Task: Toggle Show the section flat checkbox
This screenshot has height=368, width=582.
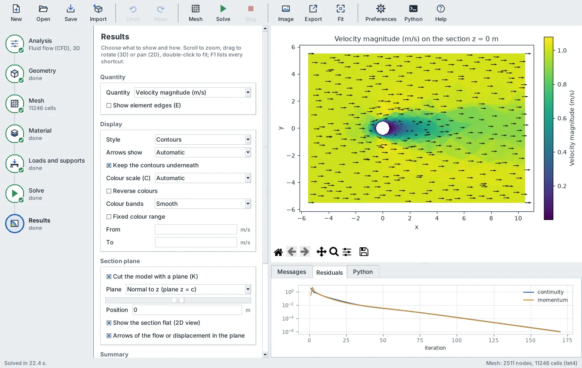Action: pyautogui.click(x=109, y=323)
